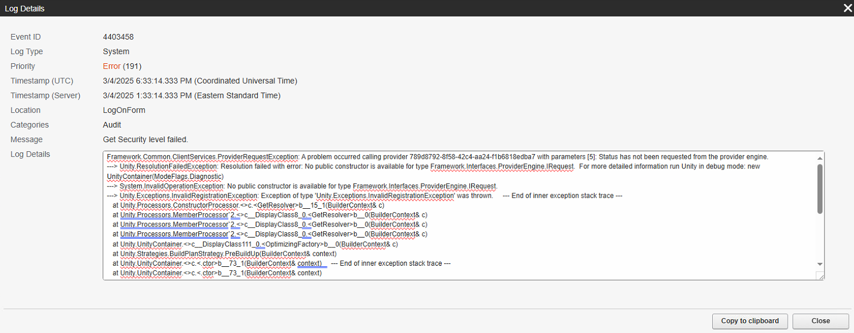Viewport: 854px width, 333px height.
Task: Click the resize grip of log details box
Action: (820, 276)
